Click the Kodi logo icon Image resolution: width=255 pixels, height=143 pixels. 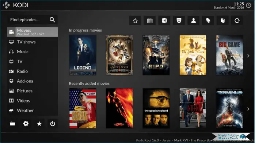click(x=6, y=5)
